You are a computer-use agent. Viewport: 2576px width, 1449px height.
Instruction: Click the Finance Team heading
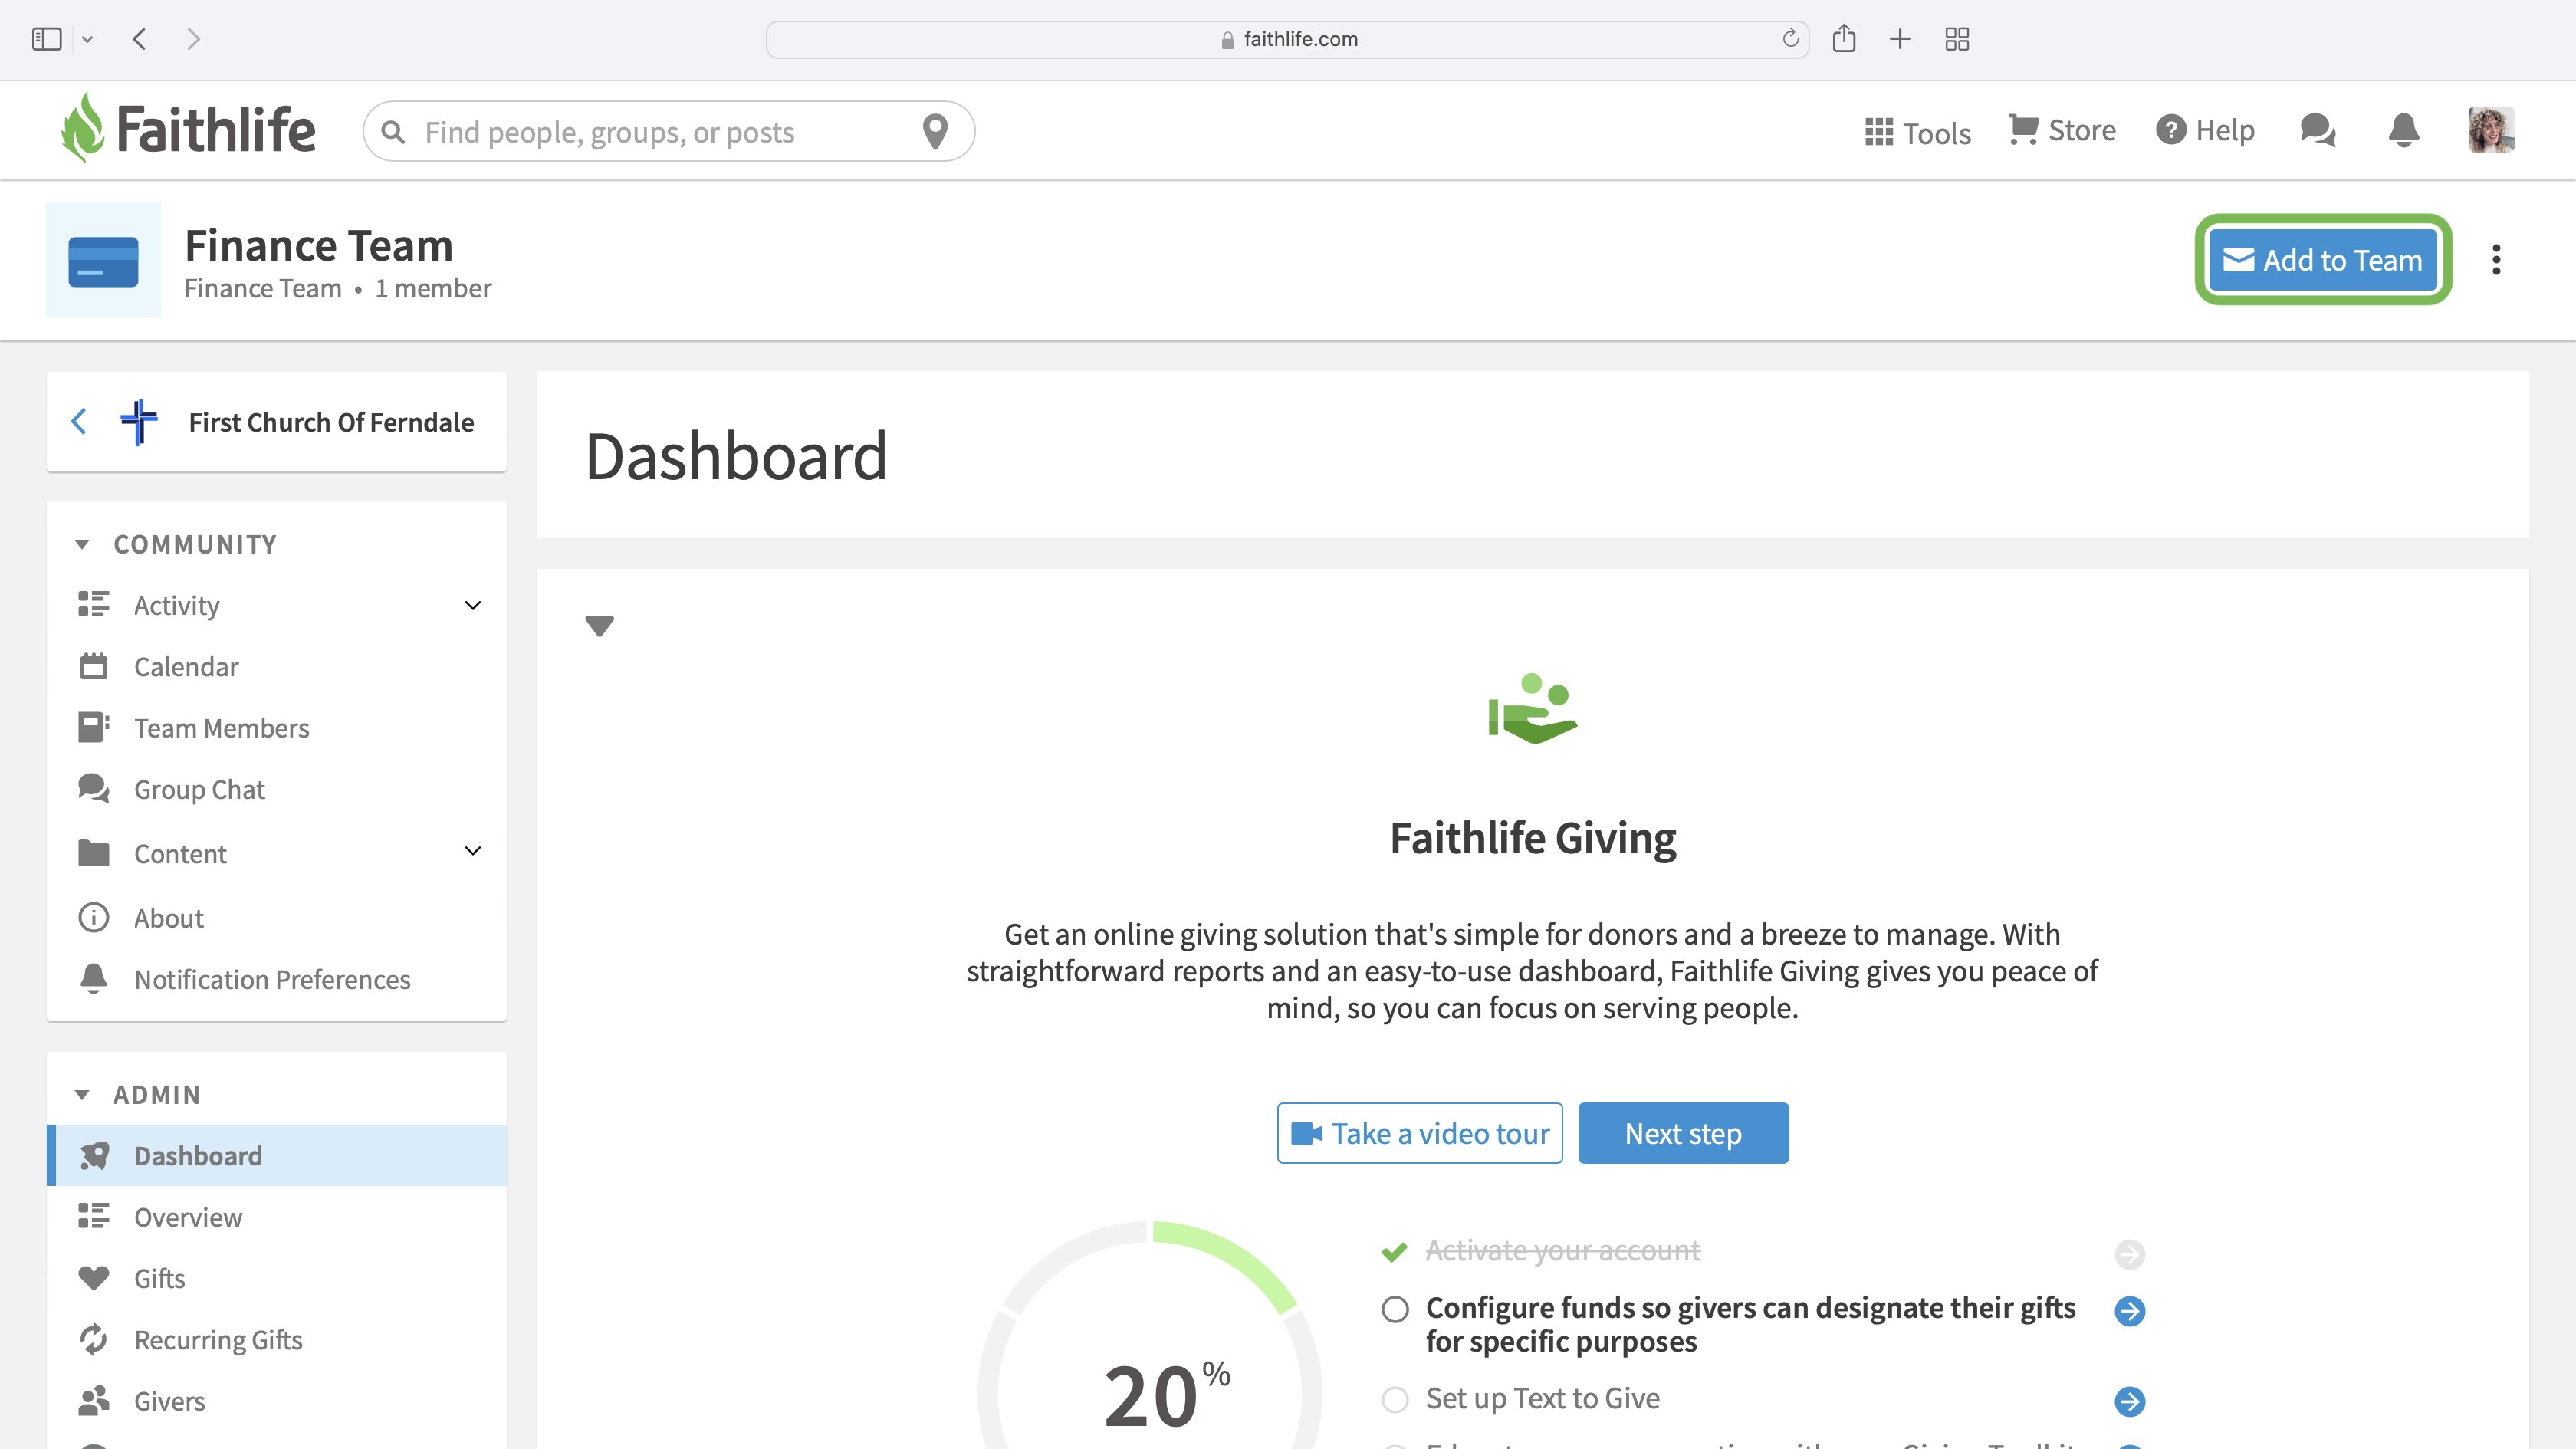pos(319,245)
